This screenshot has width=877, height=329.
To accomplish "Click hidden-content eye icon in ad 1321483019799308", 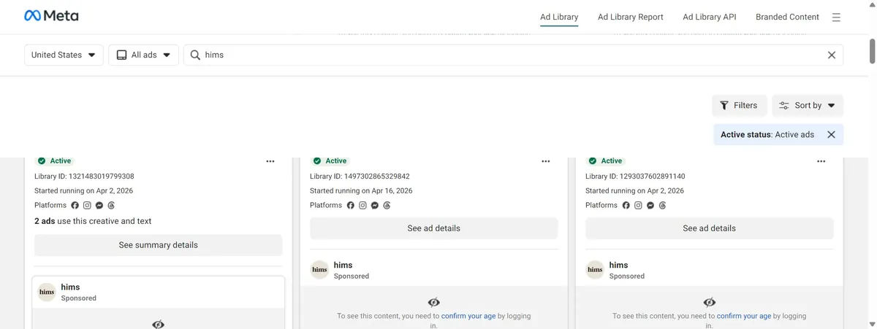I will point(158,324).
